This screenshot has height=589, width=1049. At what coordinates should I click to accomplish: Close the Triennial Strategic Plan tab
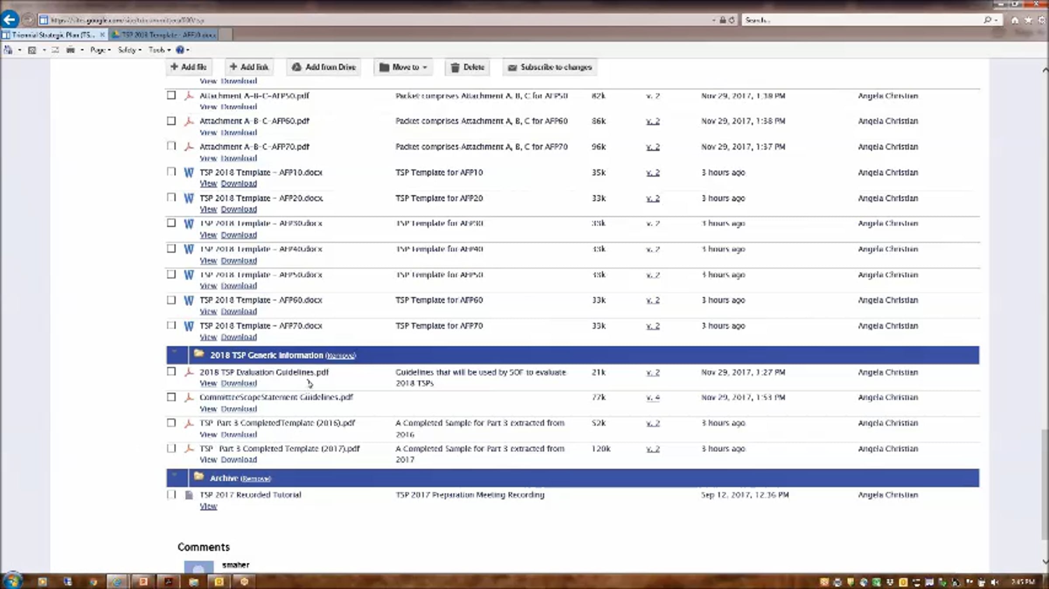click(x=102, y=34)
